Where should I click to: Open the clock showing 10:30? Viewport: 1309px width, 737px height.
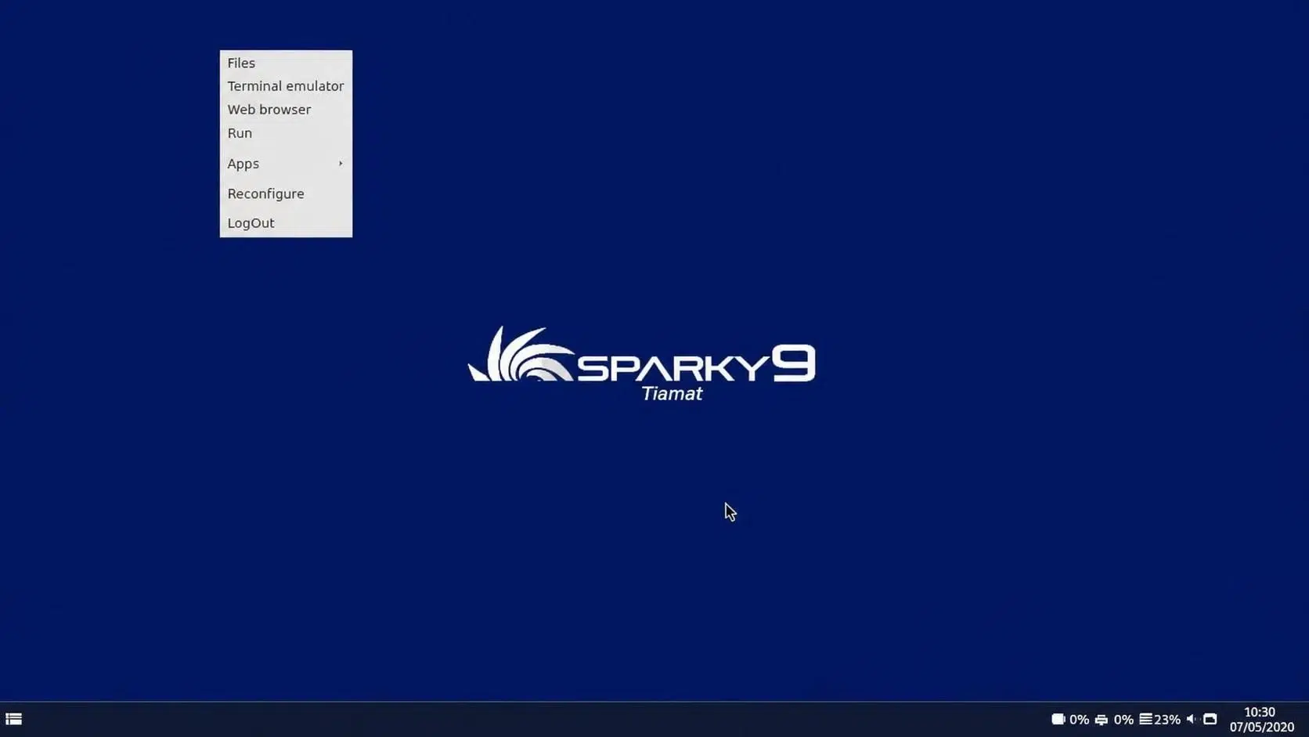click(x=1260, y=712)
